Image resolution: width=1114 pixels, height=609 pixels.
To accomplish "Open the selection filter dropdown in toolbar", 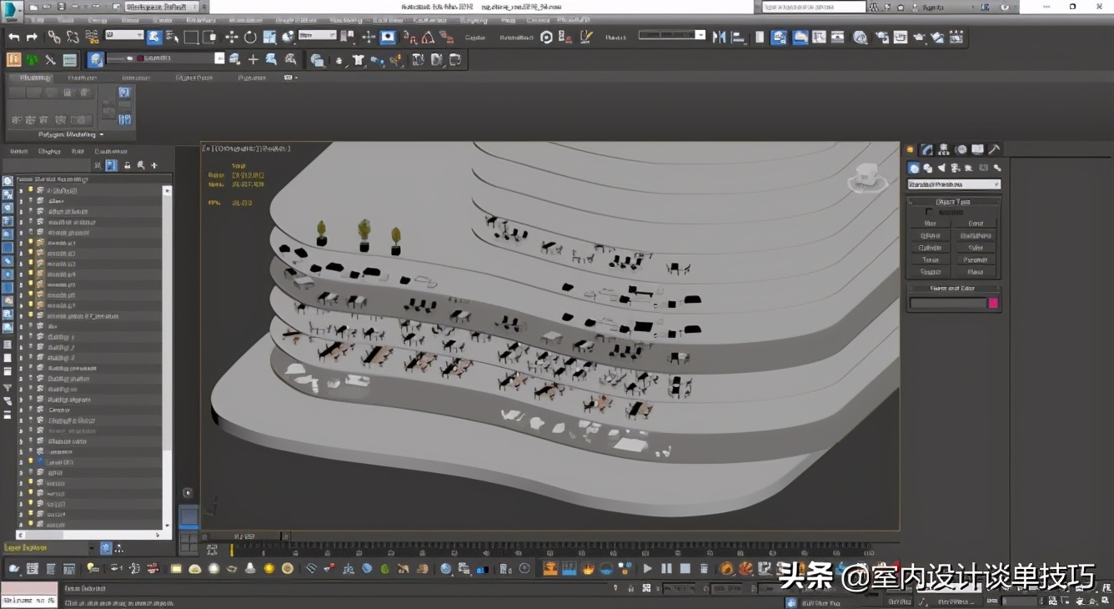I will pos(125,36).
